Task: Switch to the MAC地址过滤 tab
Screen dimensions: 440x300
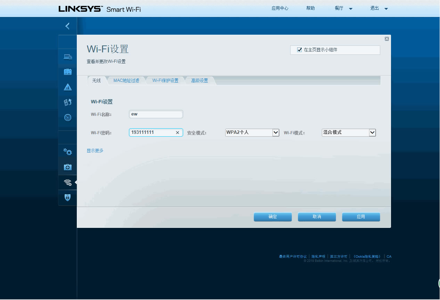Action: tap(127, 80)
